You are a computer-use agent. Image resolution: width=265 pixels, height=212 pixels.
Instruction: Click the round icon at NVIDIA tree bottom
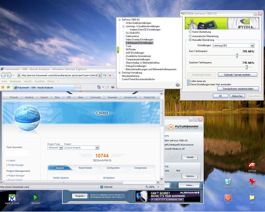point(178,85)
